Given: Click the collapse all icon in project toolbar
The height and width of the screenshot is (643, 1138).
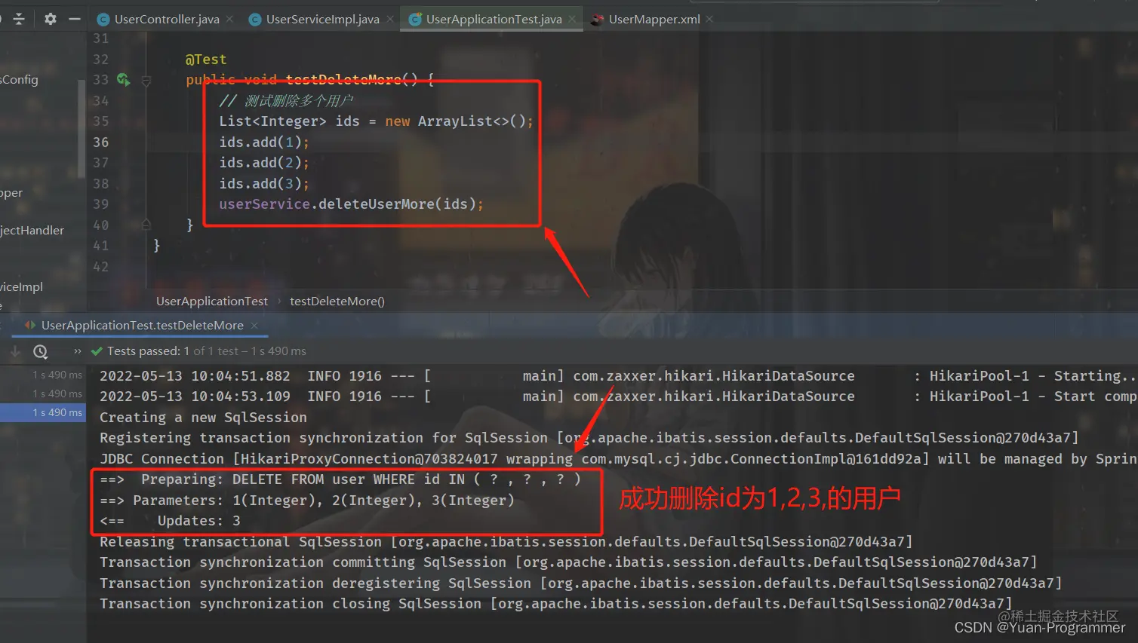Looking at the screenshot, I should click(x=18, y=19).
